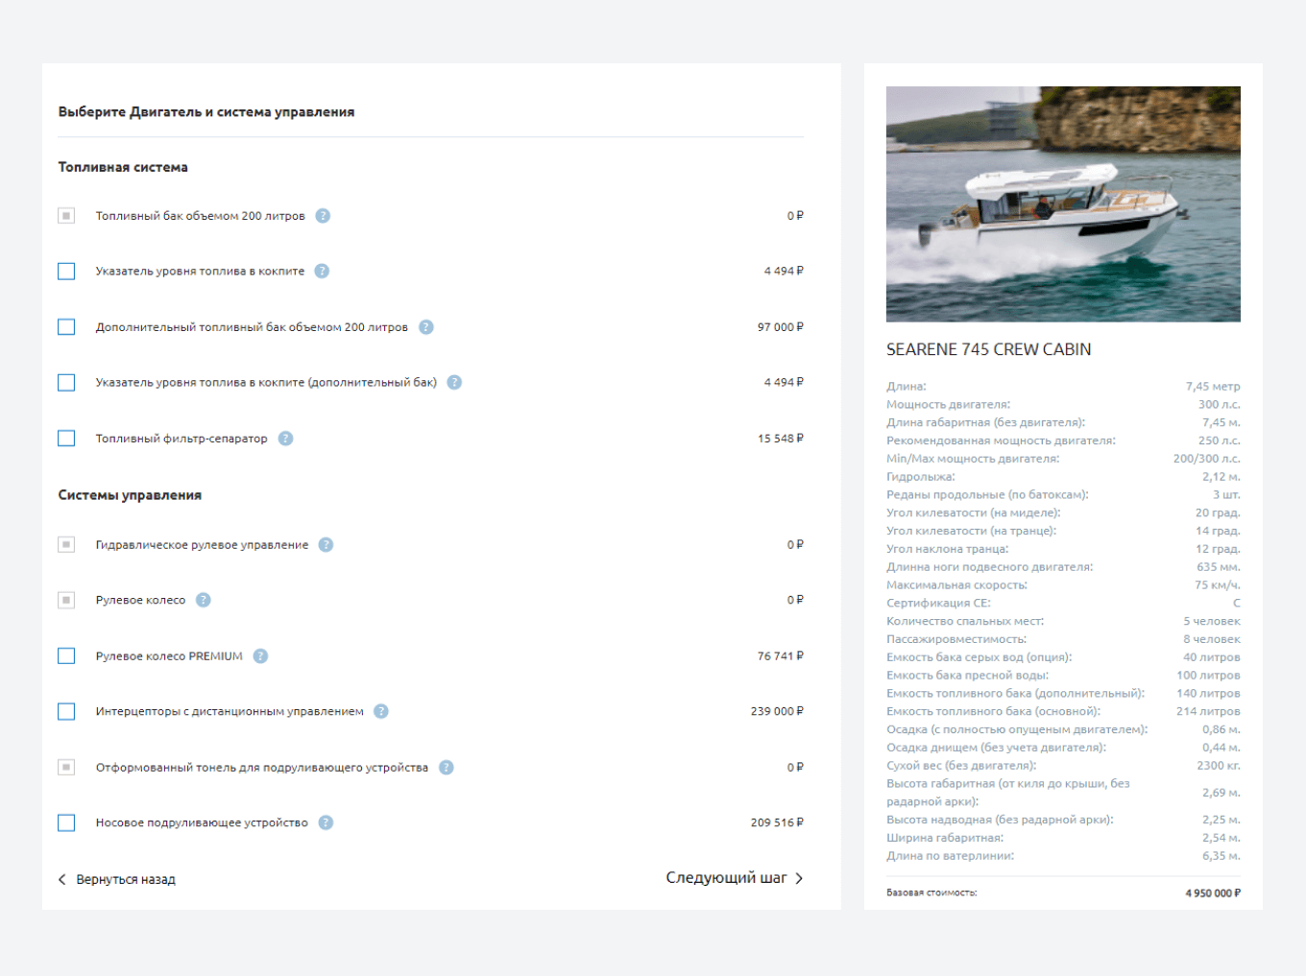Click question mark next to Топливный фильтр-сепаратор
Image resolution: width=1306 pixels, height=976 pixels.
(x=284, y=439)
